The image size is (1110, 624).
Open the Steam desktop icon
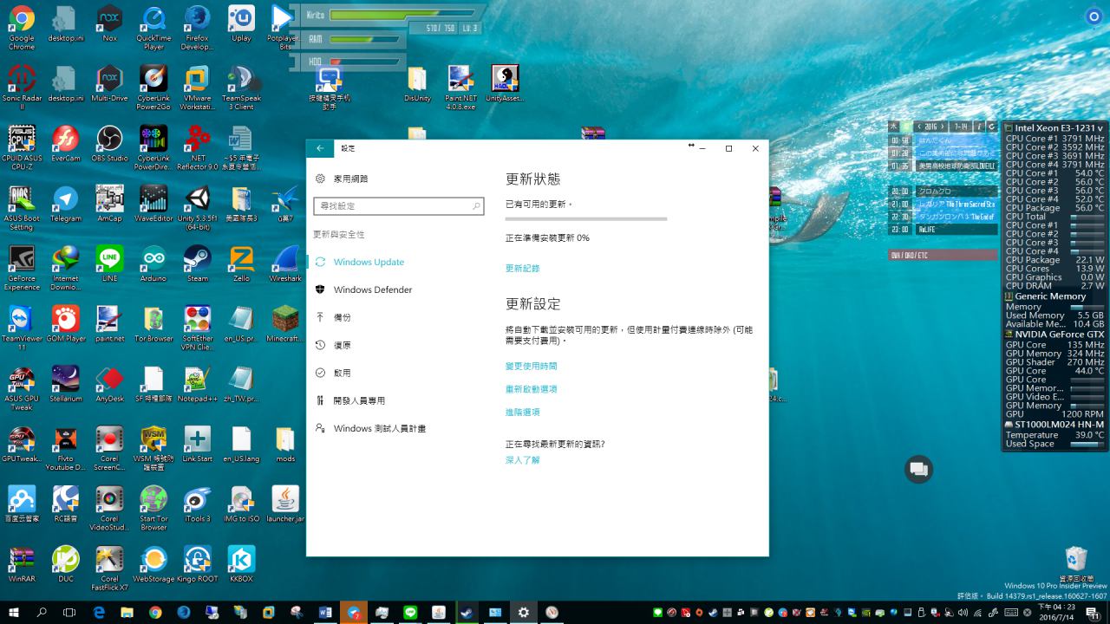pyautogui.click(x=197, y=258)
